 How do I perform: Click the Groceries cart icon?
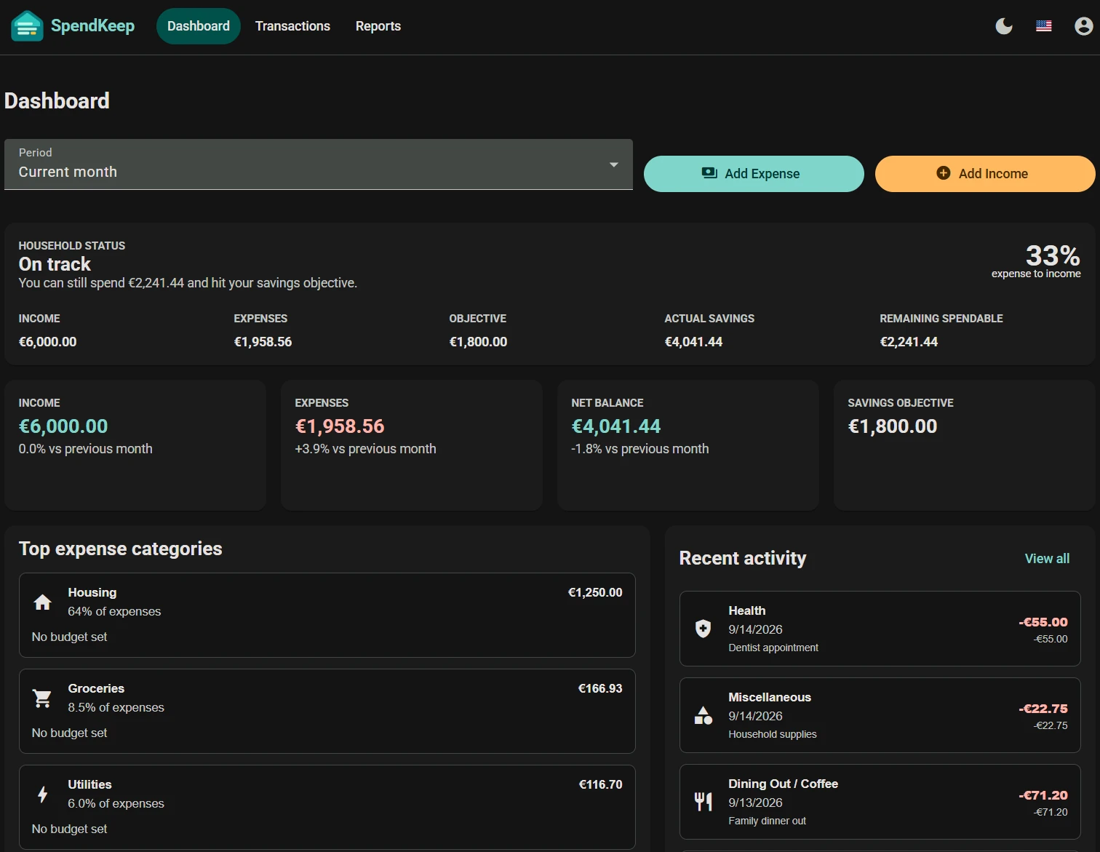coord(42,698)
